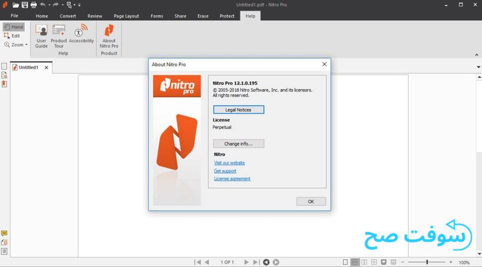Click the Open folder icon in quick access toolbar

pyautogui.click(x=16, y=5)
